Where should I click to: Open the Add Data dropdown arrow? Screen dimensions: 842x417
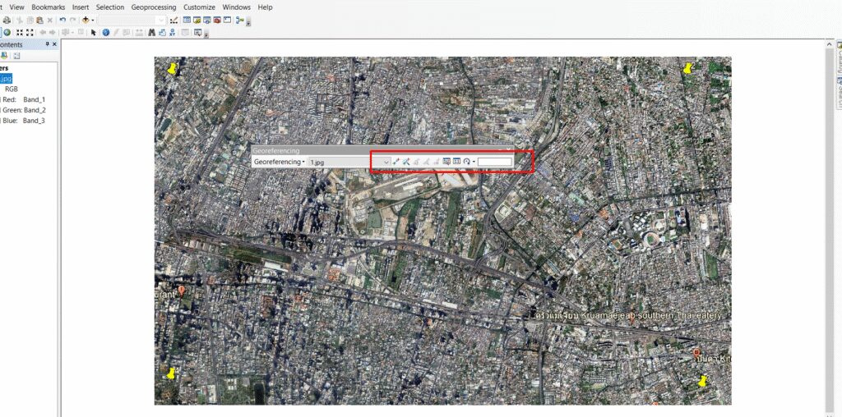[x=93, y=21]
